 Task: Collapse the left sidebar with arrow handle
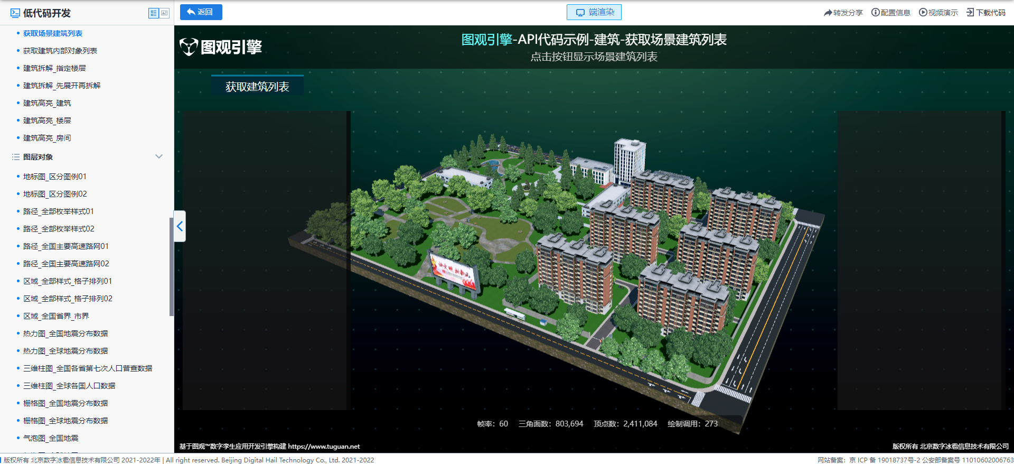[180, 226]
